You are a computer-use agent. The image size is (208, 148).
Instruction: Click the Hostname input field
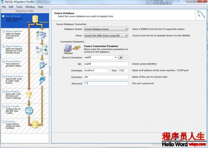(x=96, y=70)
